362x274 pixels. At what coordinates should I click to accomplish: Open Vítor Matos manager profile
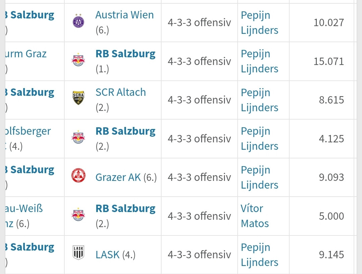pos(255,216)
